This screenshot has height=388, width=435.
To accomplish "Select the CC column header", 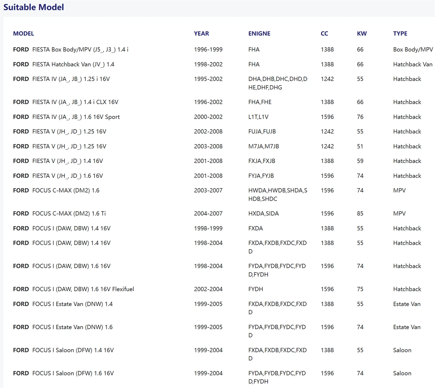I will click(x=324, y=33).
